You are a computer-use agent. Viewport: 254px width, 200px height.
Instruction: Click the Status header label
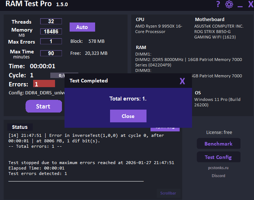[20, 127]
